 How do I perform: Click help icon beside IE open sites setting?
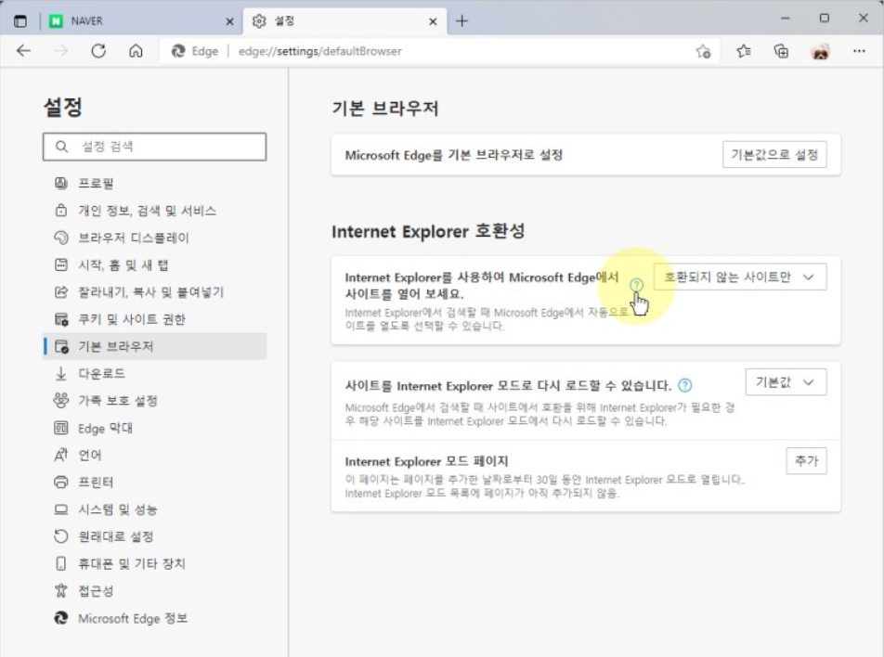[x=636, y=285]
